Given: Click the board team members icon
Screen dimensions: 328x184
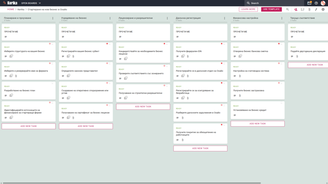Looking at the screenshot, I should click(x=296, y=9).
